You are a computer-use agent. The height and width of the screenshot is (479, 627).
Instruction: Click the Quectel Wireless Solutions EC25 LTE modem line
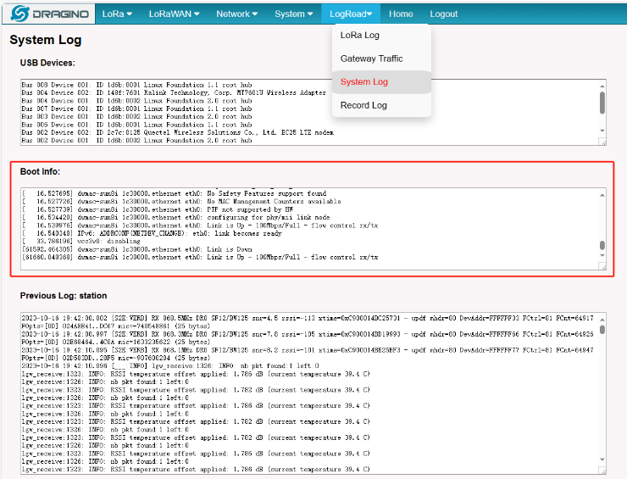178,132
